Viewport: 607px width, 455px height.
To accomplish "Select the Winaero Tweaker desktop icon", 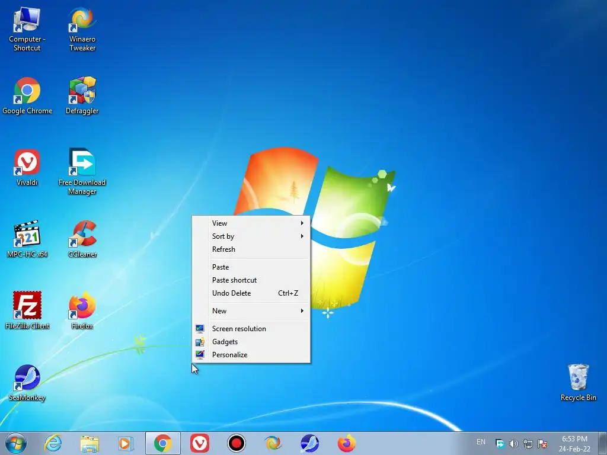I will point(82,29).
